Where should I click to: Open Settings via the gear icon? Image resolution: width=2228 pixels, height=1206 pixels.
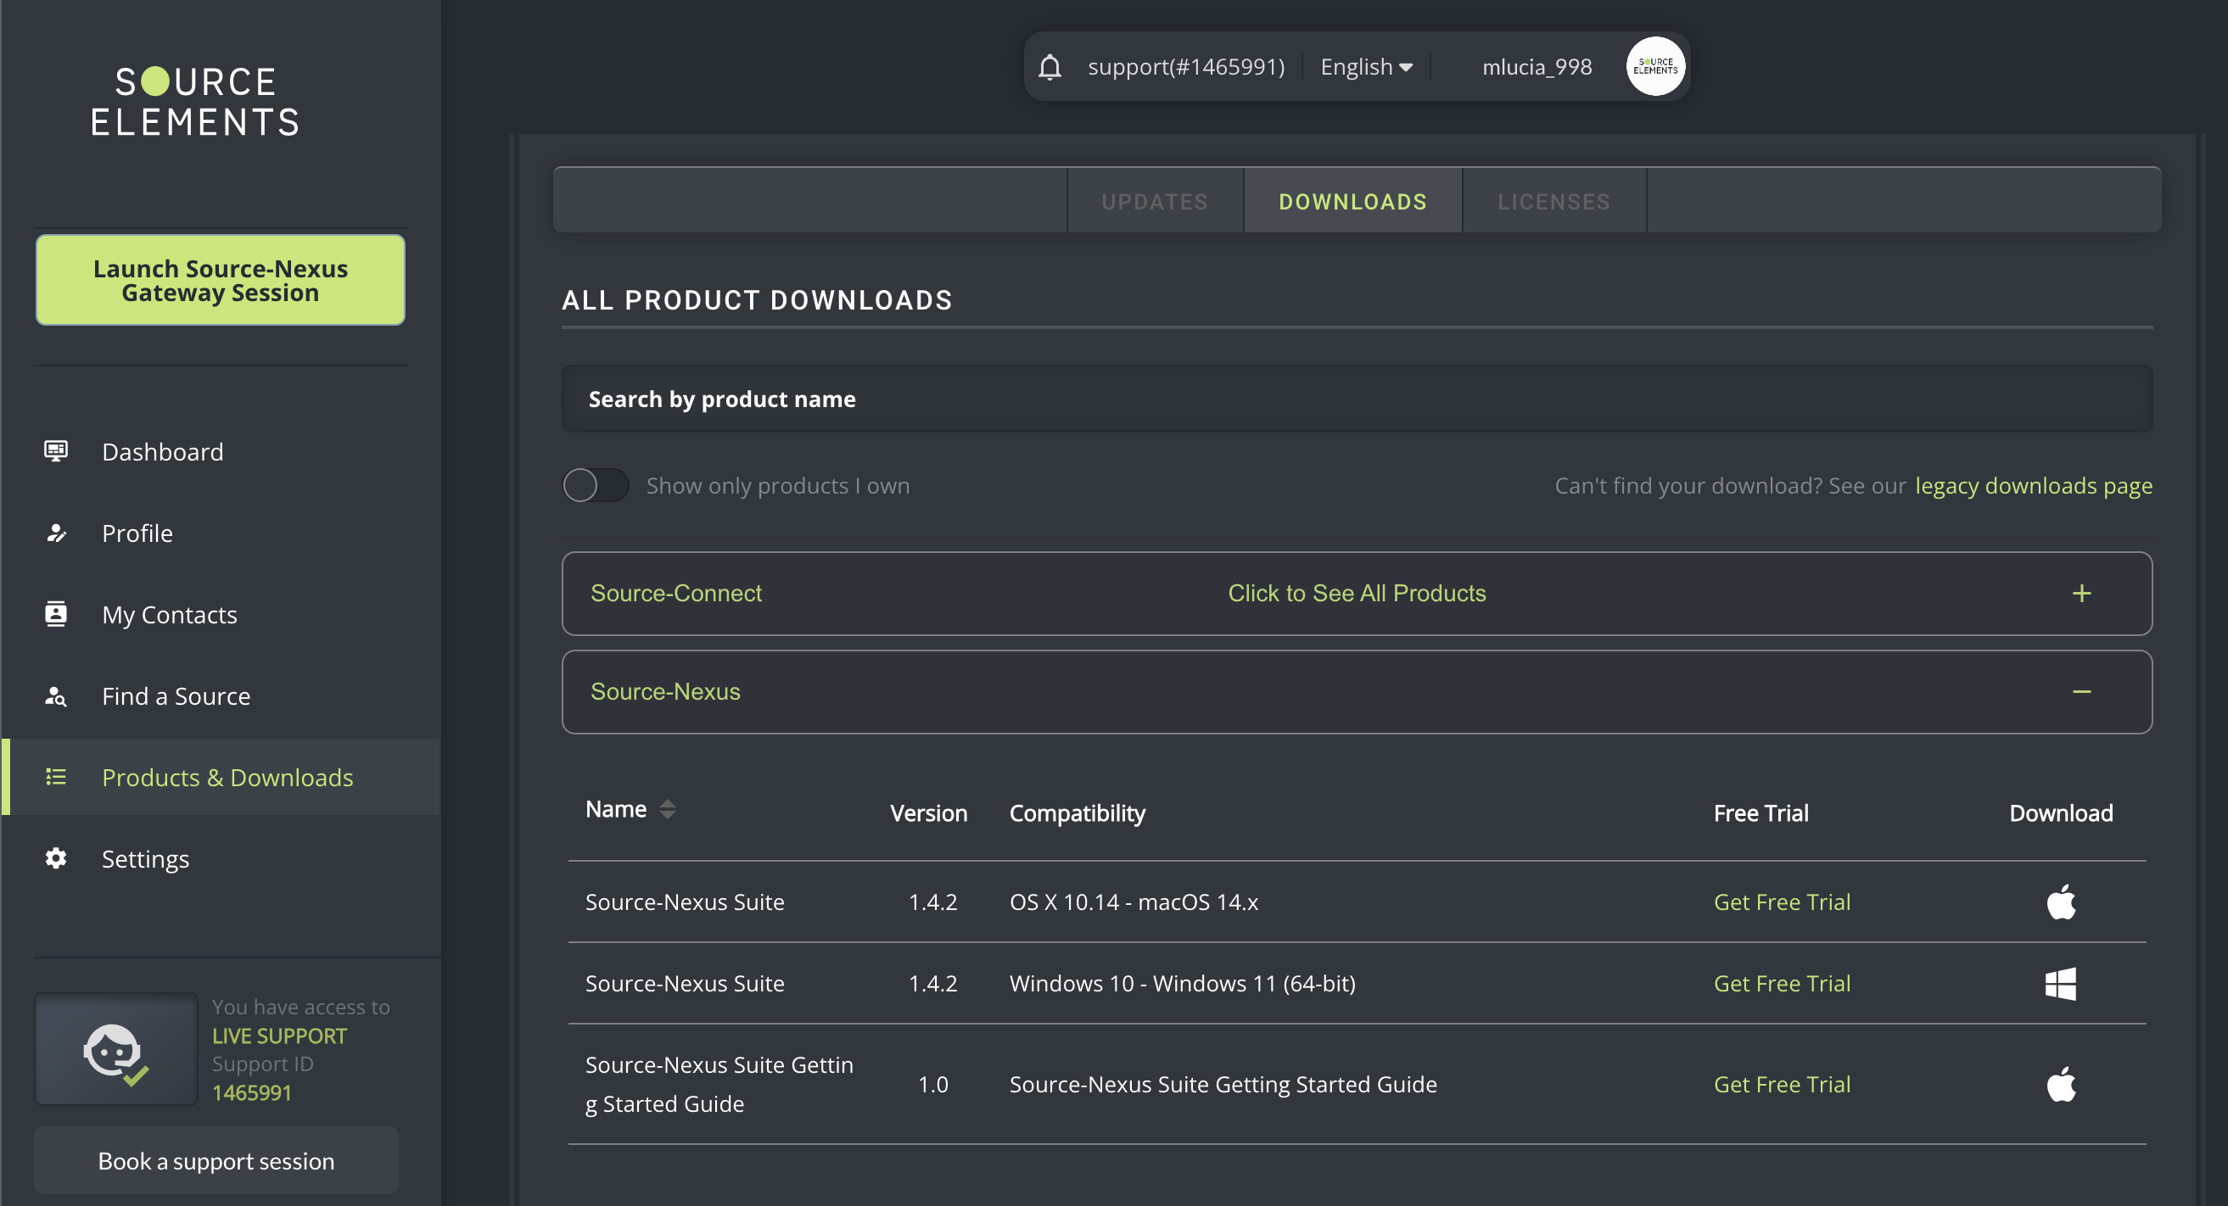pos(56,858)
